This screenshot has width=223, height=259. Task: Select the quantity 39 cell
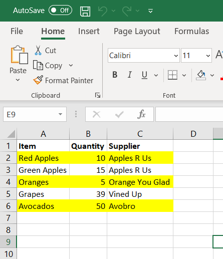pyautogui.click(x=88, y=194)
